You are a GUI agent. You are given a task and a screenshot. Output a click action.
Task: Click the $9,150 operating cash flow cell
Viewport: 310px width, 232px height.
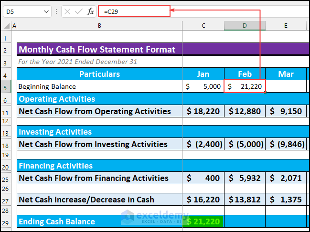(286, 111)
